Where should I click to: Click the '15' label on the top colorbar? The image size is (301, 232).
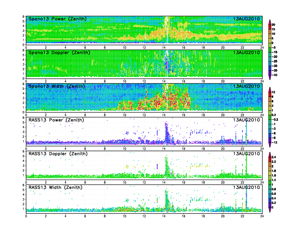[273, 29]
